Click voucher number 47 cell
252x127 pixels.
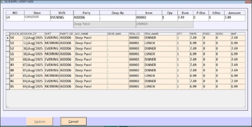[16, 76]
